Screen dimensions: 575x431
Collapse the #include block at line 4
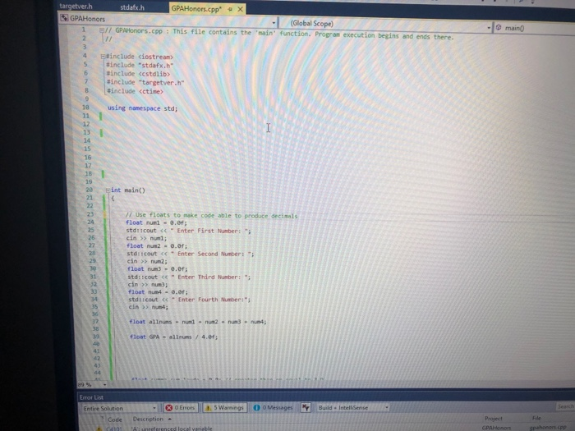pyautogui.click(x=103, y=57)
